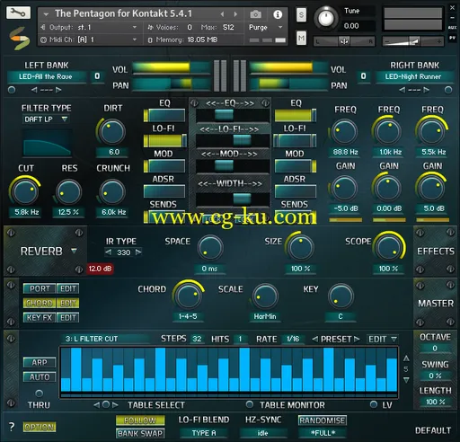This screenshot has height=442, width=460.
Task: Open the instrument info icon
Action: [x=278, y=14]
